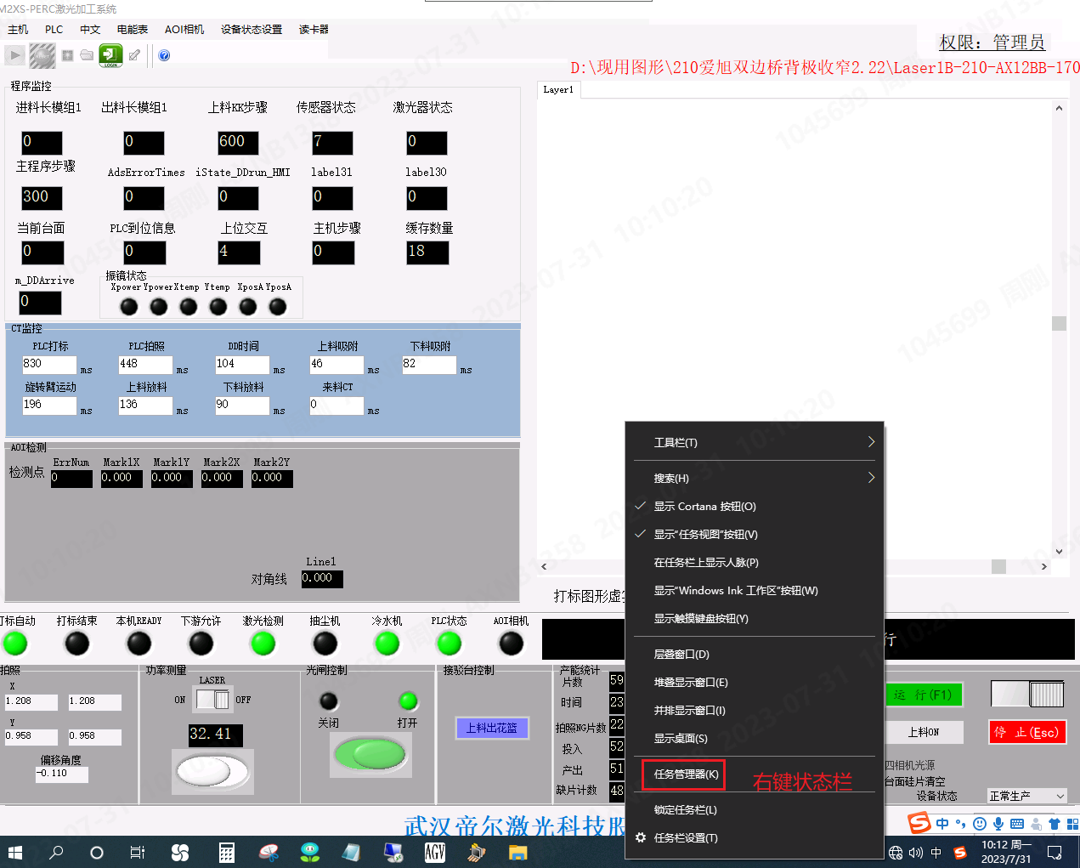
Task: Open the AOI相机 menu
Action: tap(184, 30)
